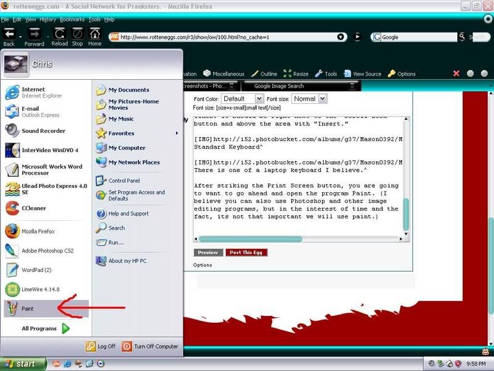494x371 pixels.
Task: Open My Documents folder
Action: [x=122, y=90]
